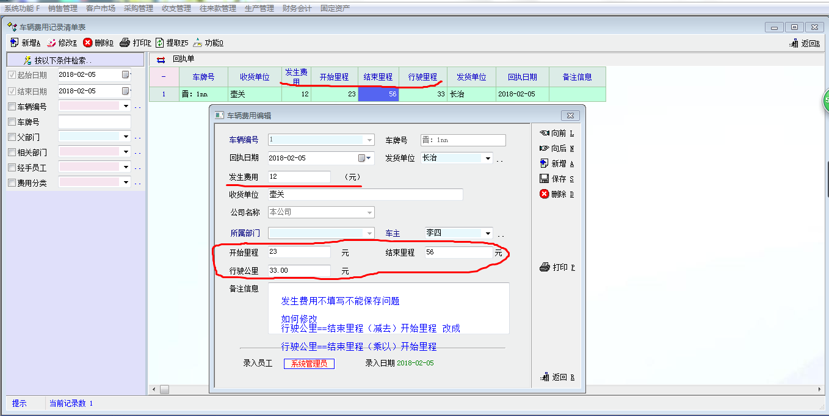Open the 功能 (Function) toolbar icon

[198, 43]
